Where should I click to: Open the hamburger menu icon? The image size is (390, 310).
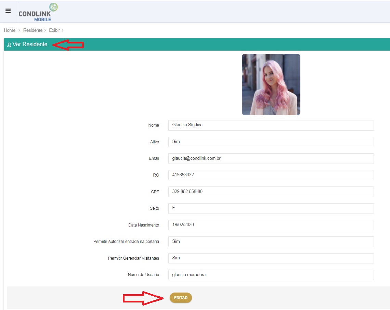[x=8, y=11]
